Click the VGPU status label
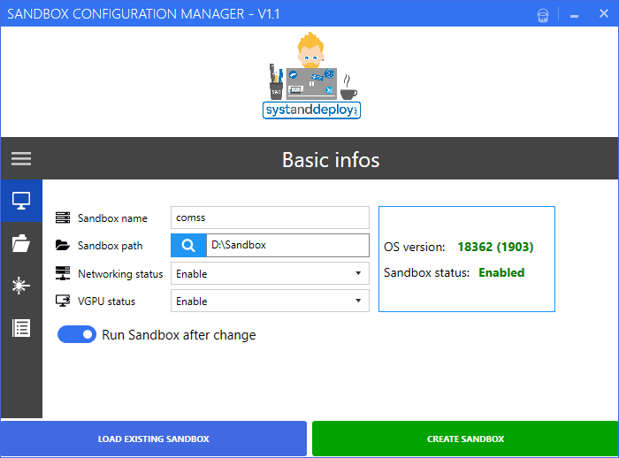 107,302
